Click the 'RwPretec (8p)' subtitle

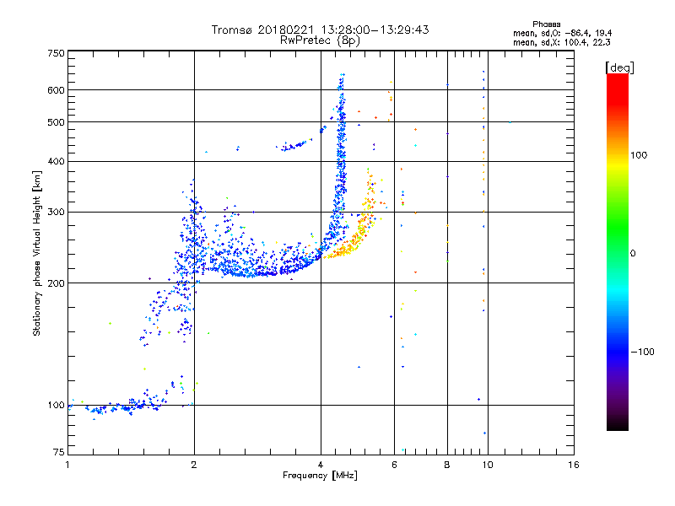click(x=320, y=40)
